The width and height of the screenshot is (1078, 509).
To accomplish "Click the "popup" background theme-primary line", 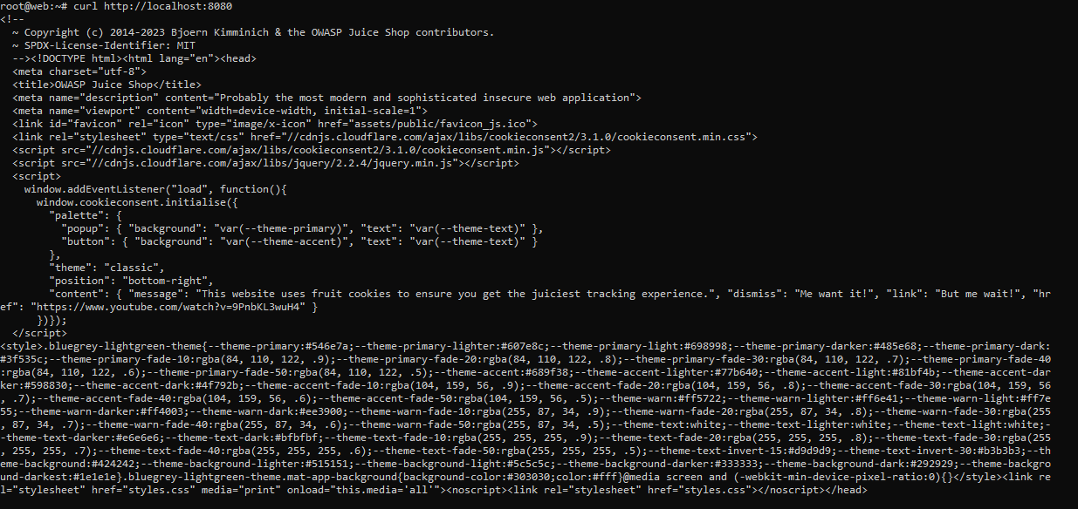I will click(302, 228).
